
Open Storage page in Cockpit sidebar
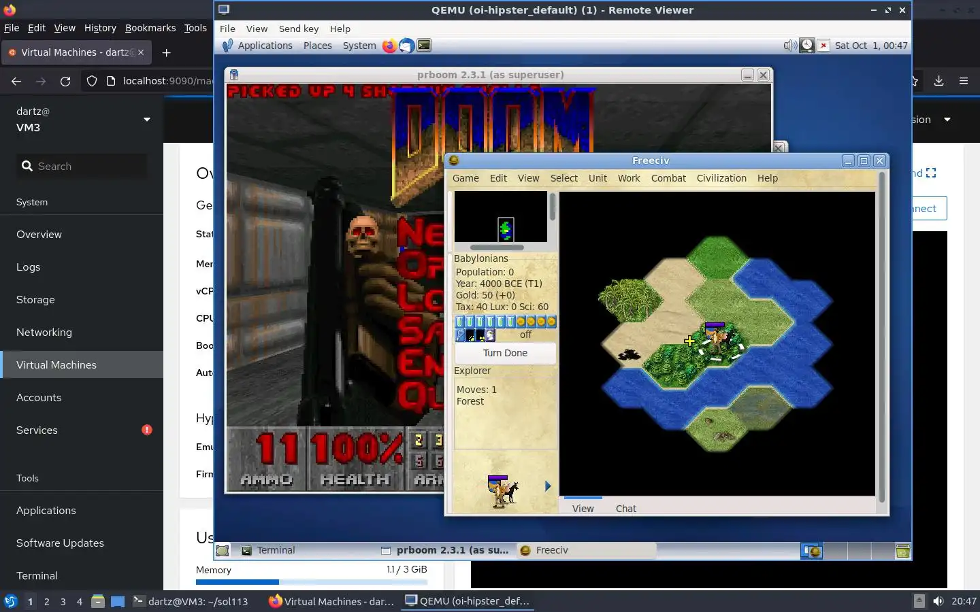82,299
